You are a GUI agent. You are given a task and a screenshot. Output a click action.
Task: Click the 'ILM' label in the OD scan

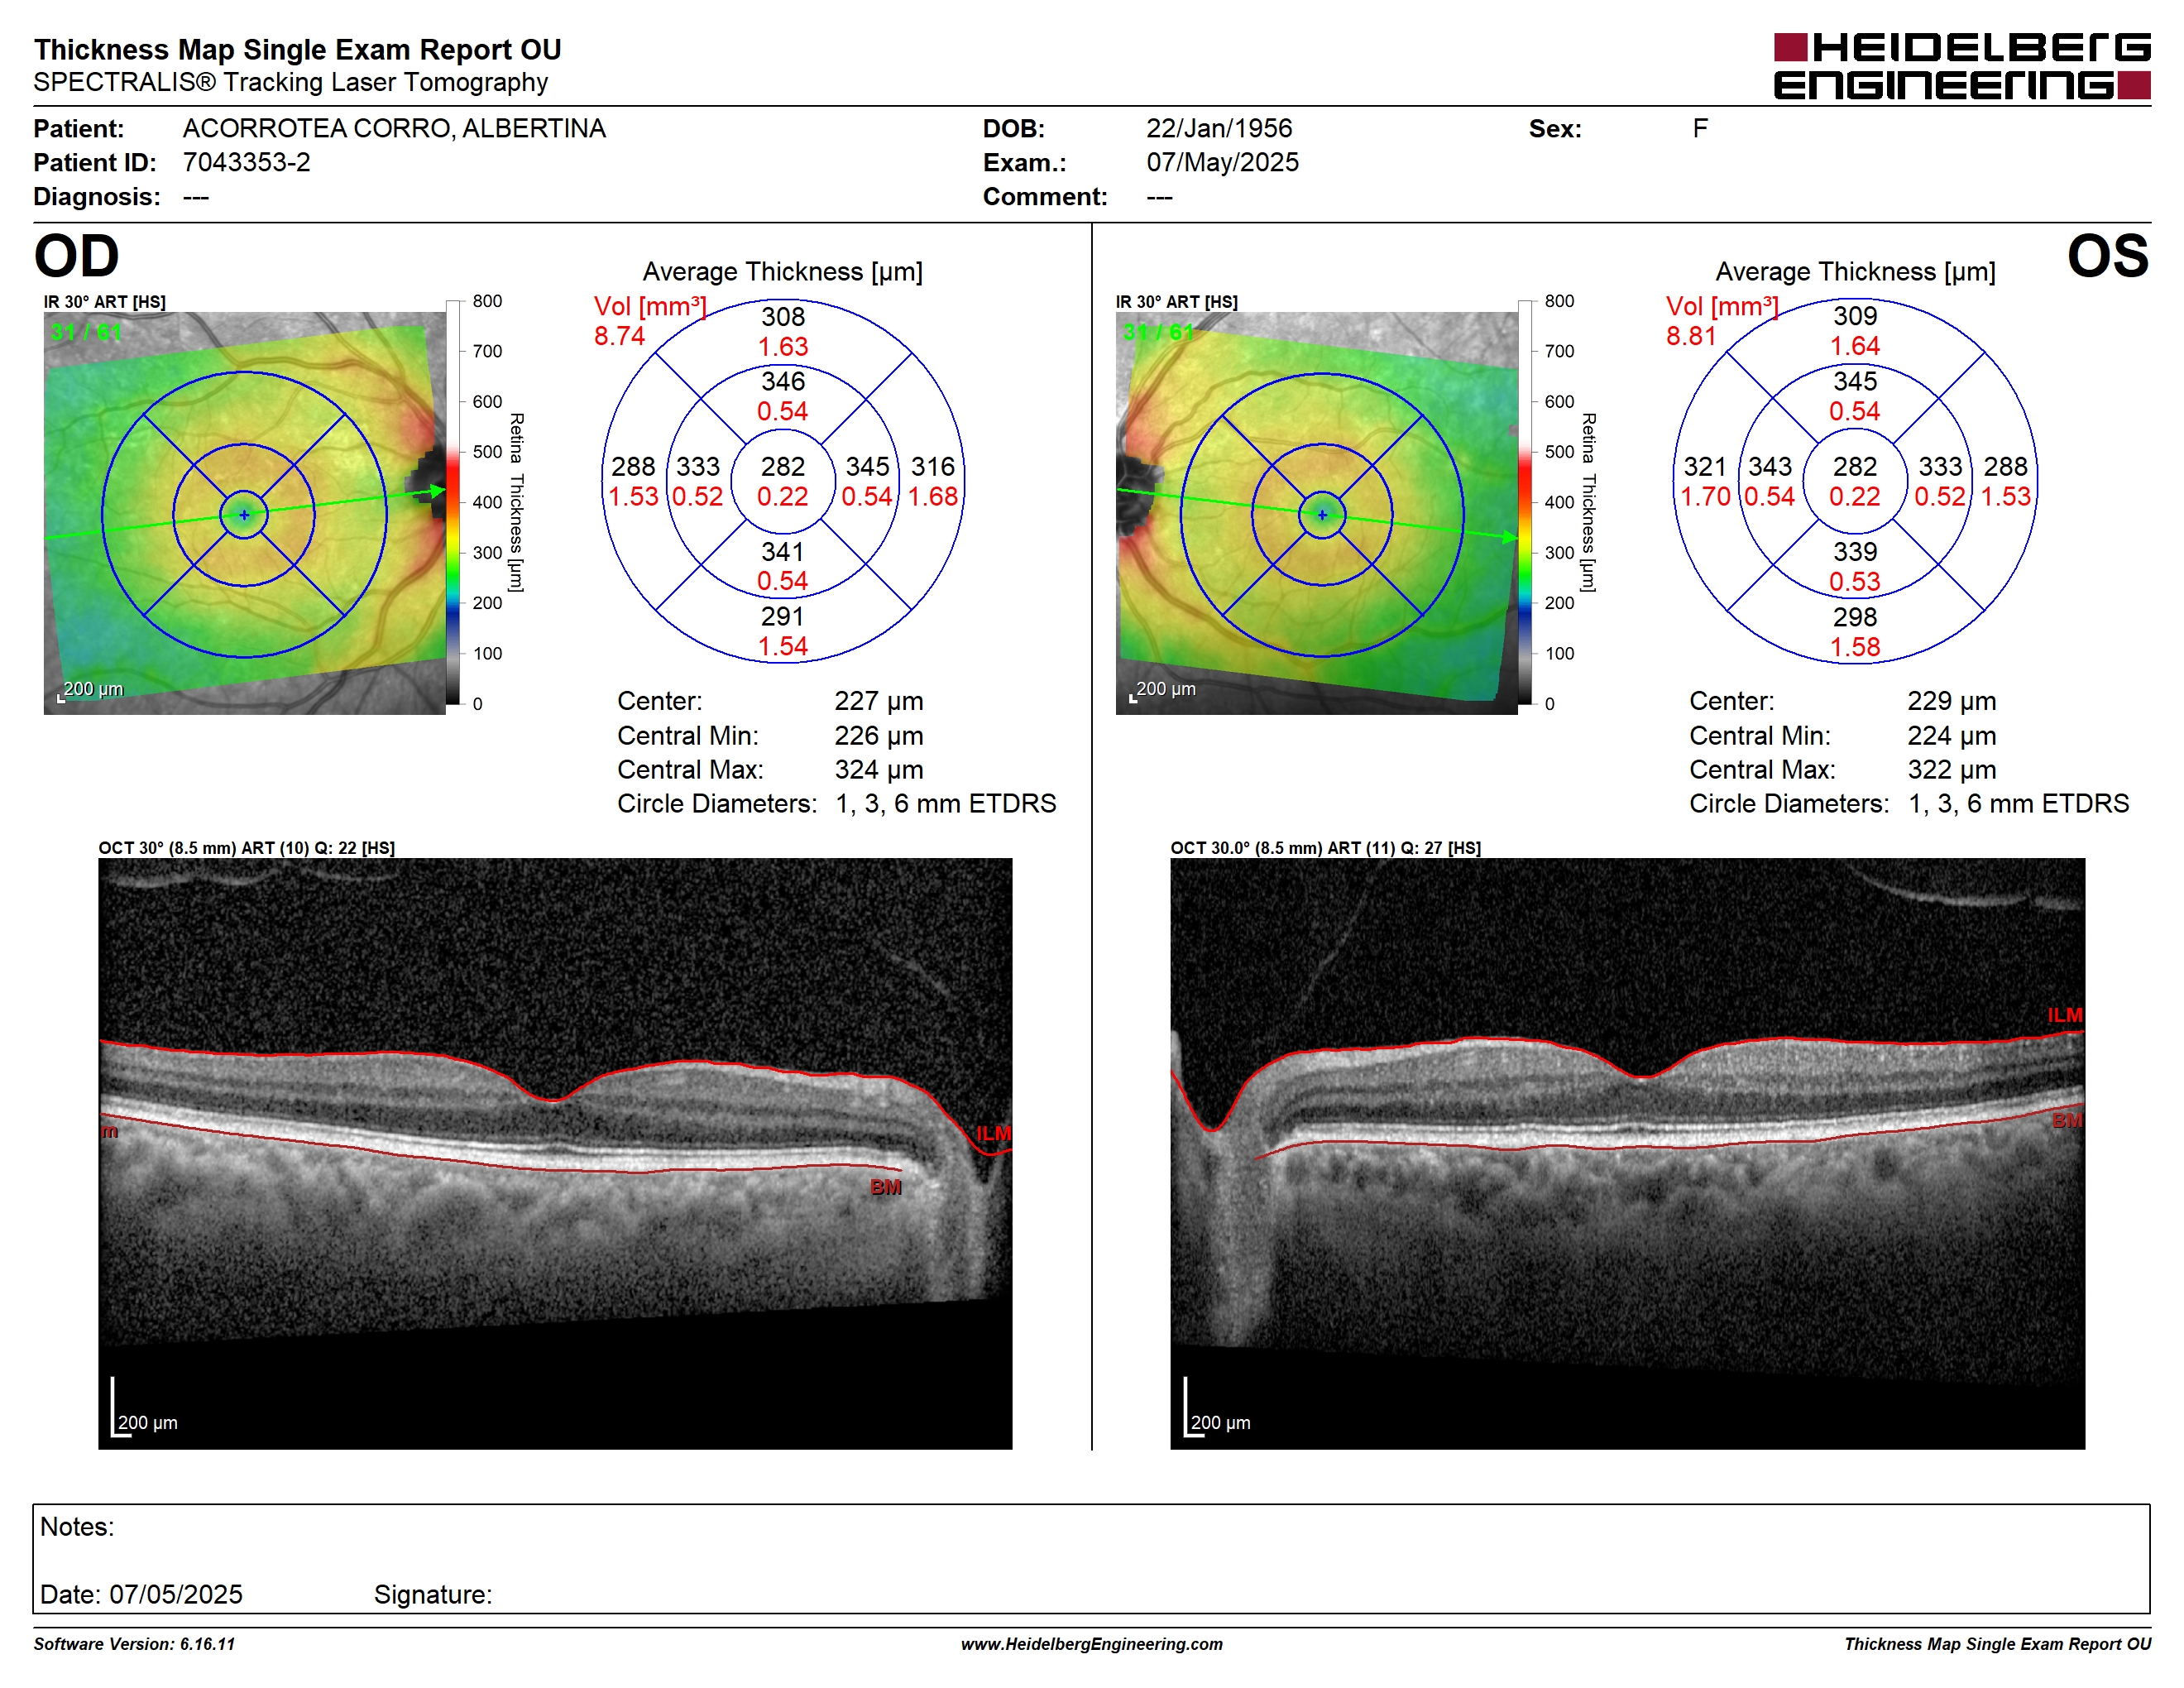tap(993, 1133)
